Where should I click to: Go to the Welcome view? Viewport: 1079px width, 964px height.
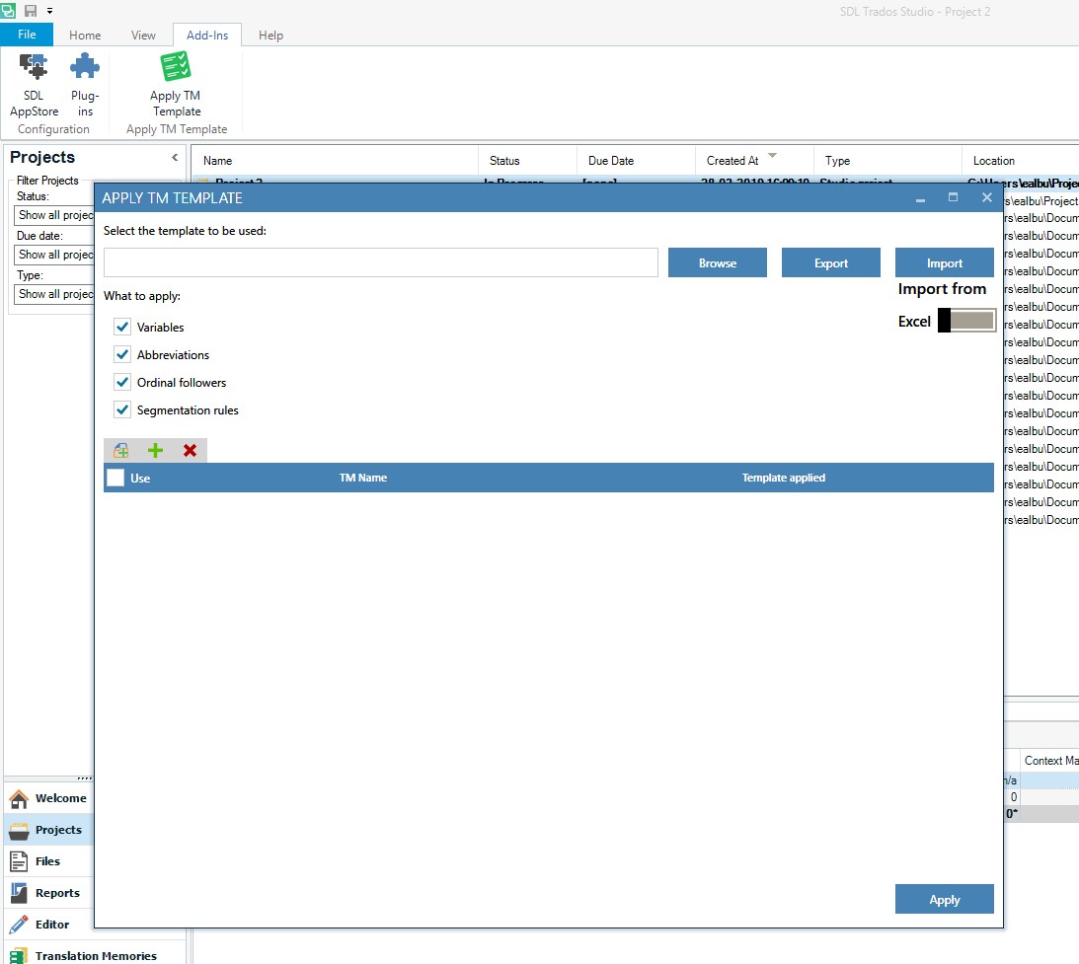tap(48, 798)
